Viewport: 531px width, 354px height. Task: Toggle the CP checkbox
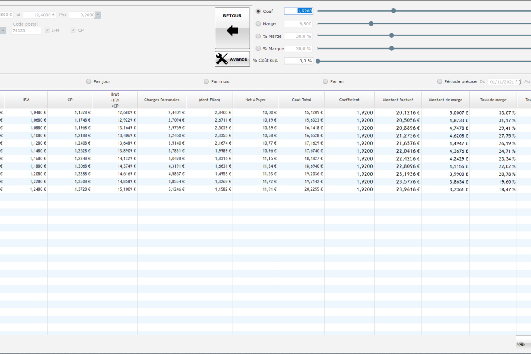(x=73, y=31)
